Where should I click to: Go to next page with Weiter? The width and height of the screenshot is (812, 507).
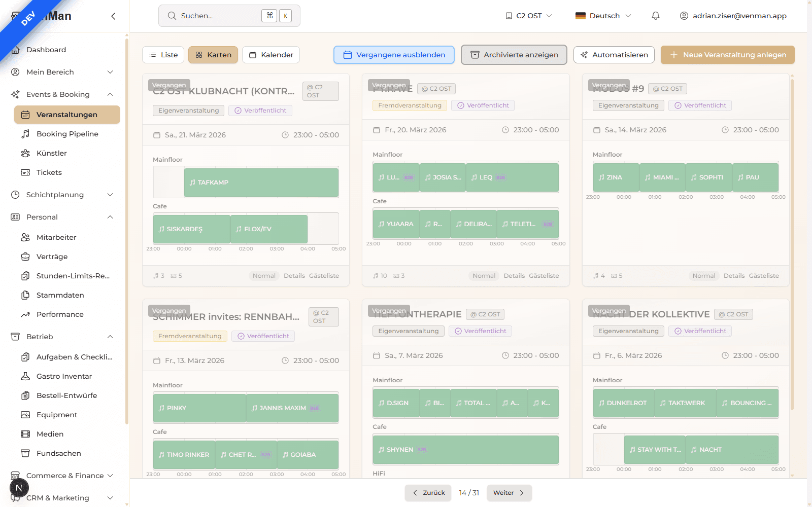(510, 493)
